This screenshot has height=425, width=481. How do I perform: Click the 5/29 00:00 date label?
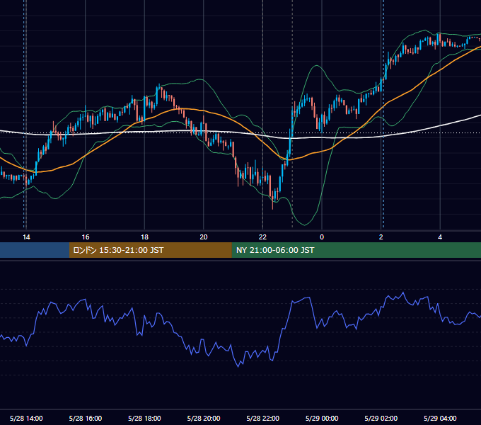point(322,418)
